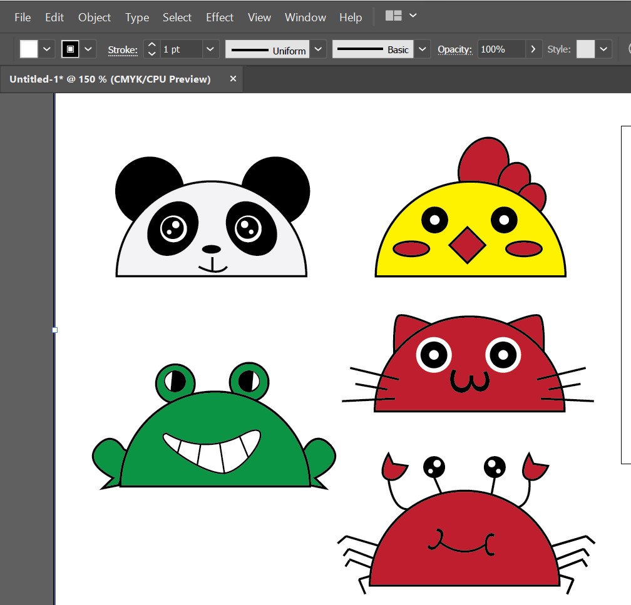This screenshot has width=631, height=605.
Task: Click the white fill color swatch
Action: (x=29, y=49)
